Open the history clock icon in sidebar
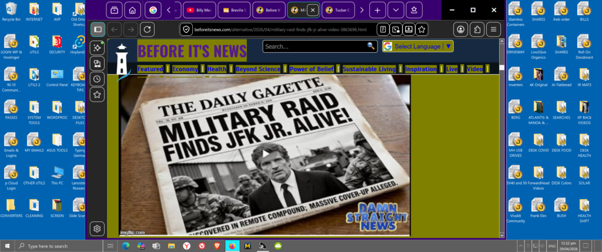The height and width of the screenshot is (252, 602). pos(98,79)
